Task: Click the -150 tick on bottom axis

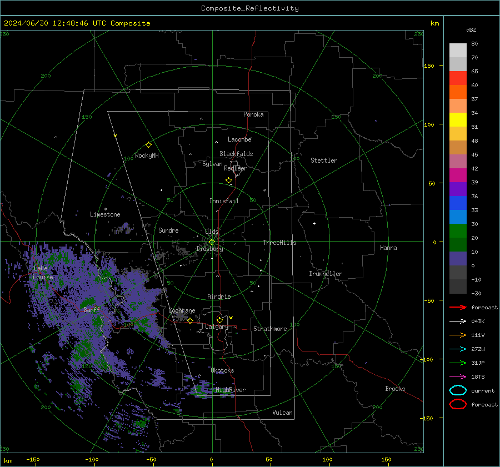Action: click(x=33, y=460)
